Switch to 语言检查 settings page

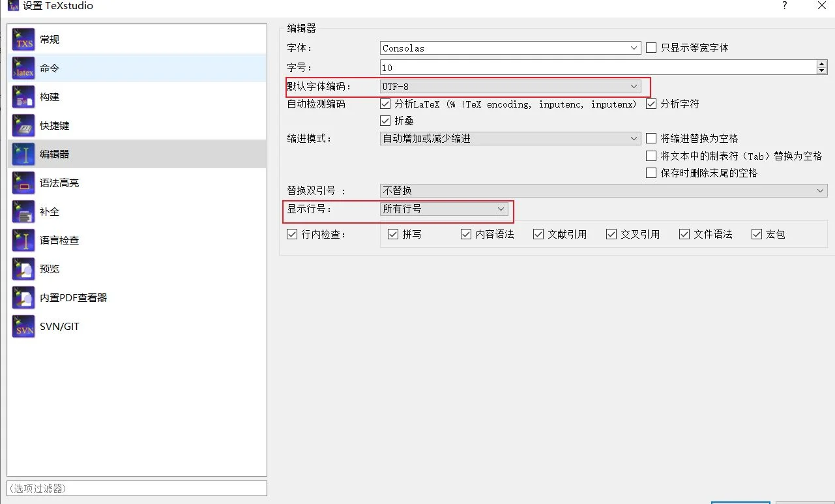pyautogui.click(x=59, y=241)
